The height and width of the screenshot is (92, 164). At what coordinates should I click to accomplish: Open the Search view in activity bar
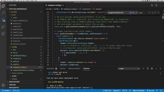click(3, 13)
